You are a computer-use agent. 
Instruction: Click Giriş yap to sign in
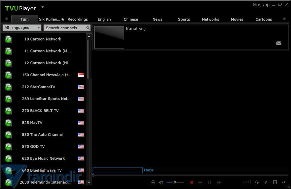coord(261,5)
